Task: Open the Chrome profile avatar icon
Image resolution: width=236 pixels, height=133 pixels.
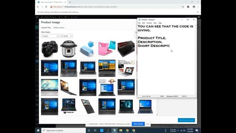Action: [194, 7]
